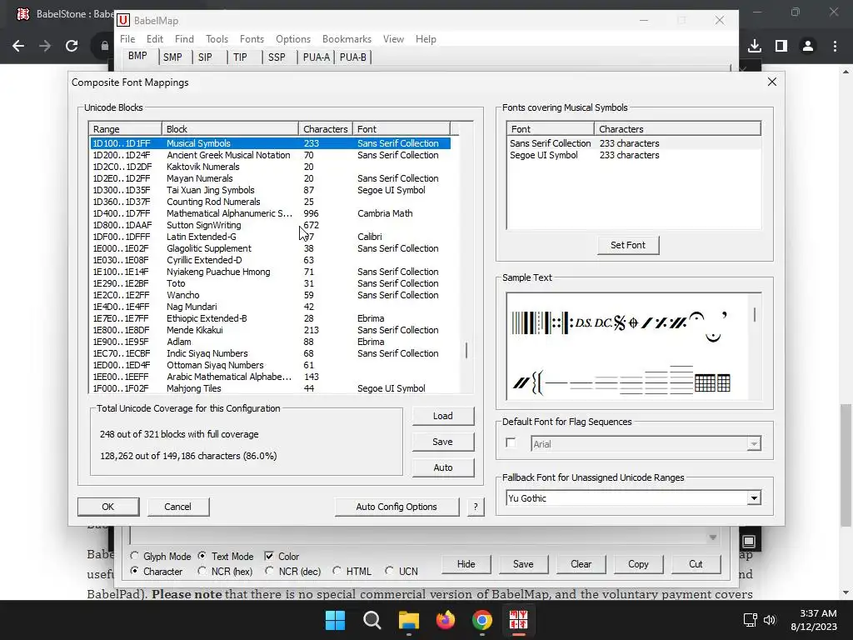
Task: Open Fallback Font Yu Gothic dropdown
Action: click(753, 498)
